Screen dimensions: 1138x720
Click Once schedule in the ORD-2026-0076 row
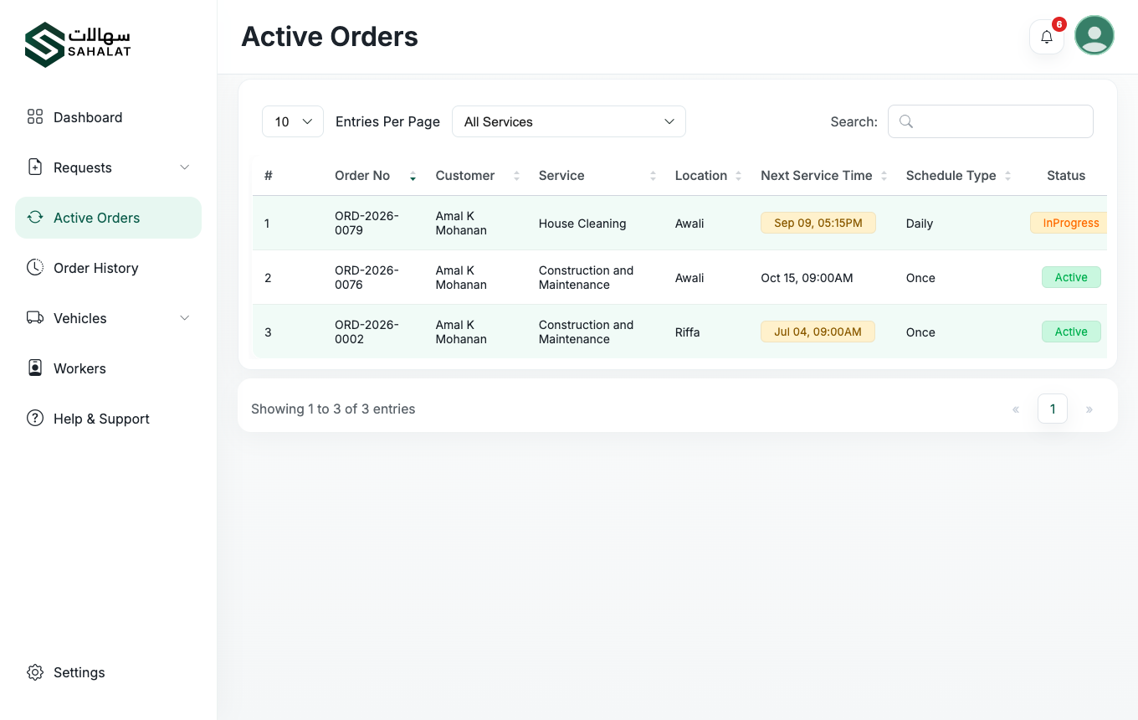tap(920, 278)
